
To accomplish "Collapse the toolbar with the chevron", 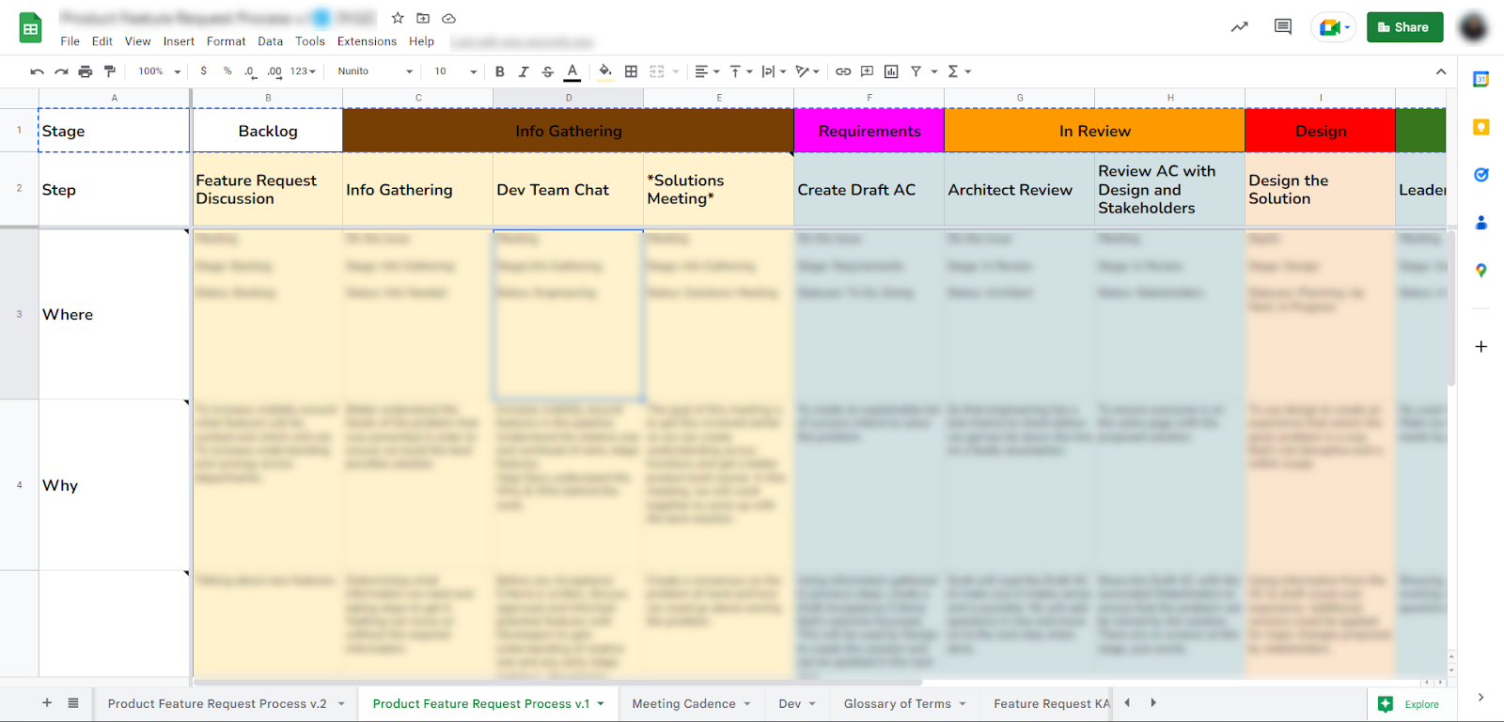I will [x=1441, y=71].
